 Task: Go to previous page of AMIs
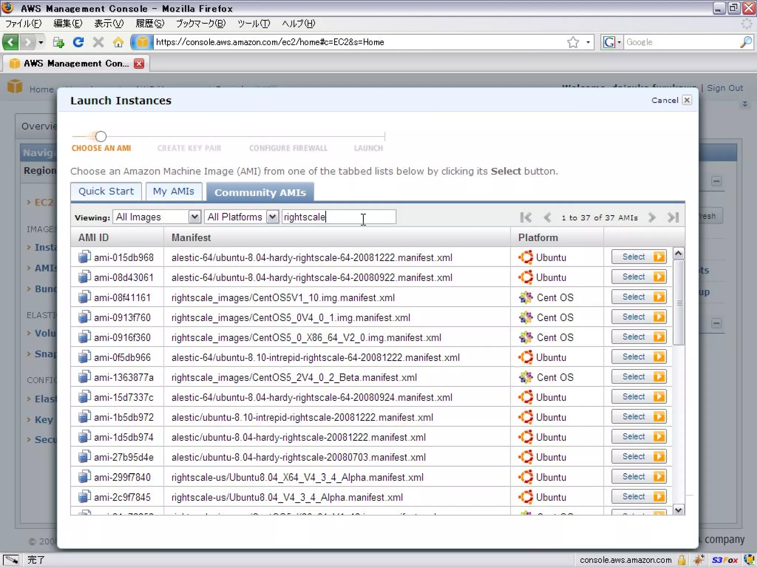tap(547, 217)
